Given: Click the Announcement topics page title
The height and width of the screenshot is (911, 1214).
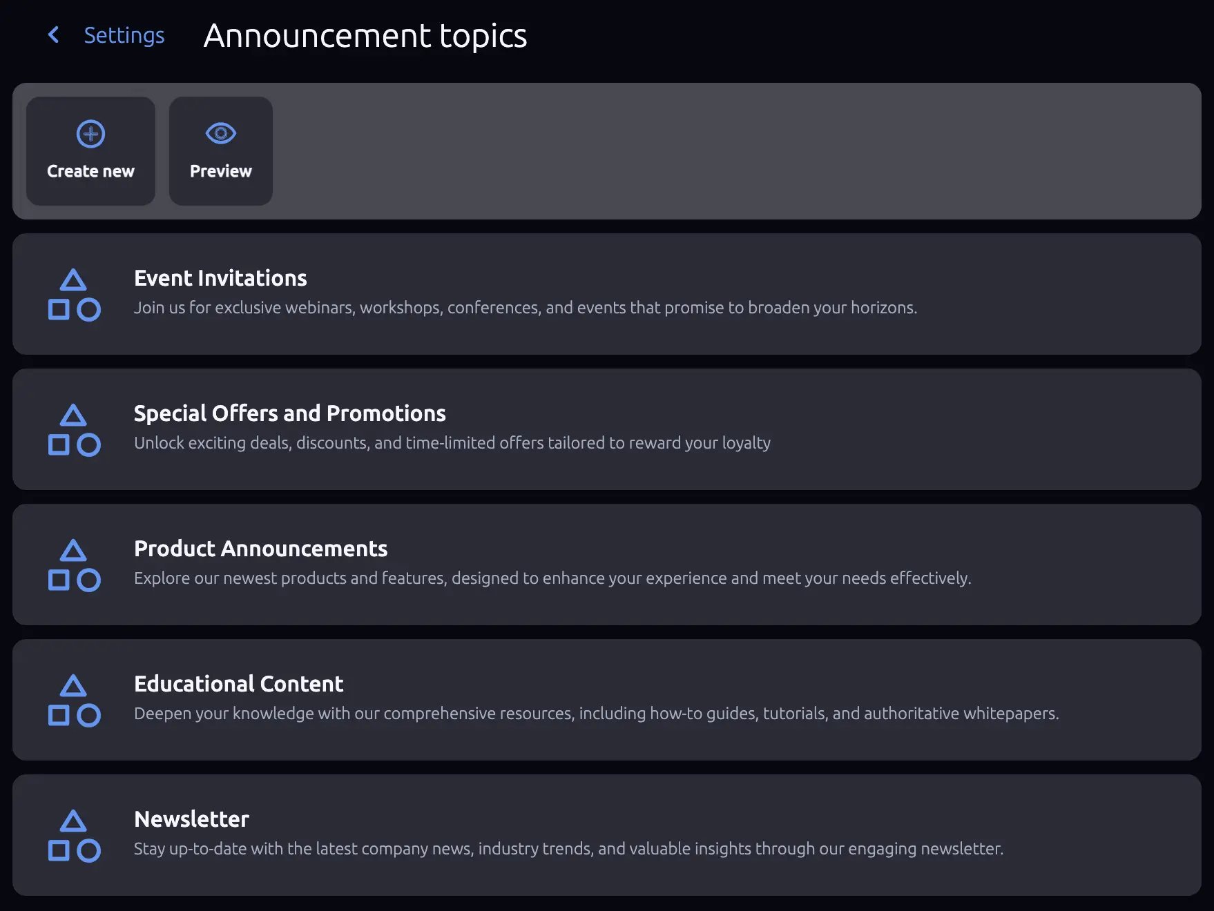Looking at the screenshot, I should tap(365, 36).
